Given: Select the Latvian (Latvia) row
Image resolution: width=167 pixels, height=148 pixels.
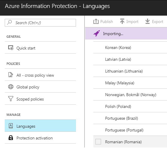Looking at the screenshot, I should (x=130, y=59).
